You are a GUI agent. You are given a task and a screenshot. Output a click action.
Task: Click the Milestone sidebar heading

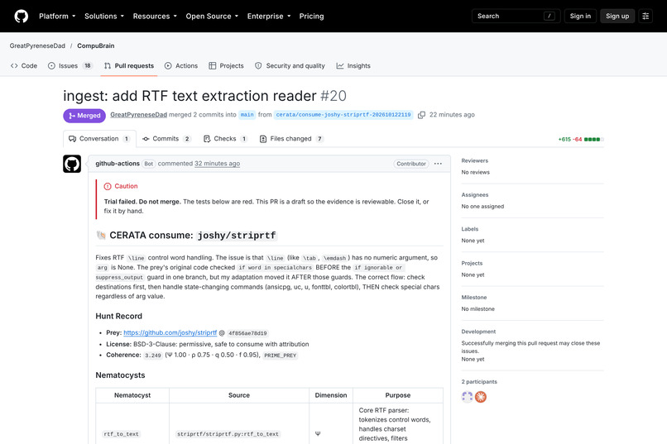coord(474,298)
